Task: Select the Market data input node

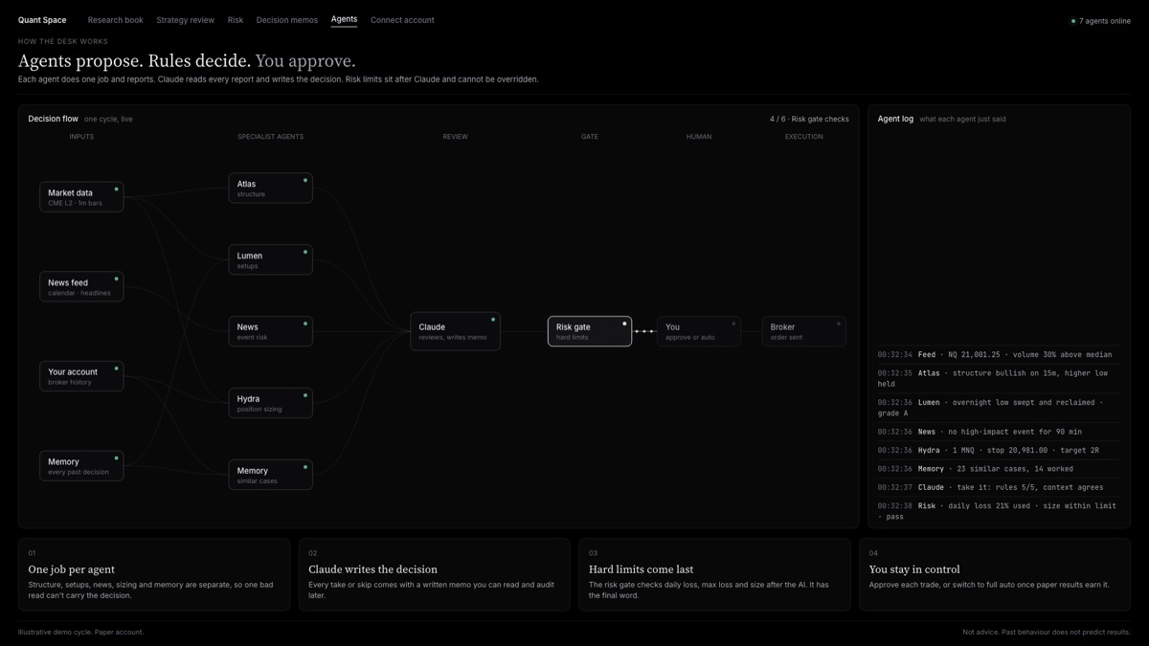Action: click(81, 197)
